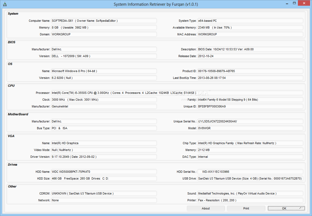This screenshot has width=312, height=216.
Task: Select Last BootUp Time field
Action: (250, 78)
